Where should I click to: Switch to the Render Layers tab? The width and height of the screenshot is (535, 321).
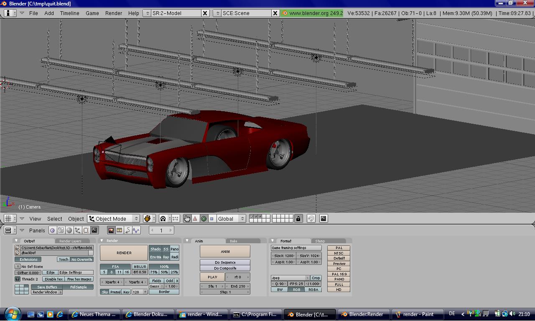point(70,241)
